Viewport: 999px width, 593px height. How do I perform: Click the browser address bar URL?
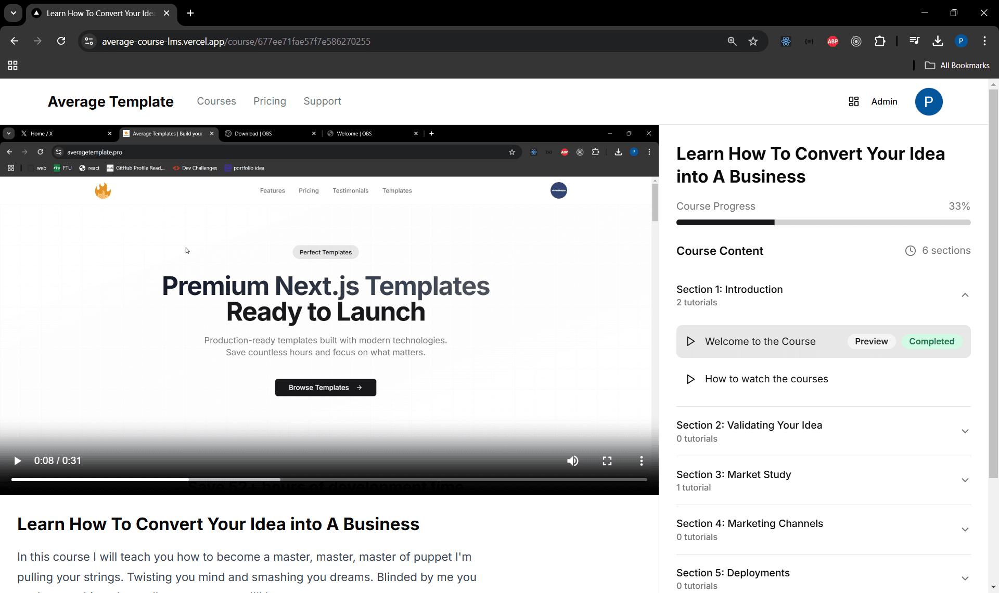point(236,41)
